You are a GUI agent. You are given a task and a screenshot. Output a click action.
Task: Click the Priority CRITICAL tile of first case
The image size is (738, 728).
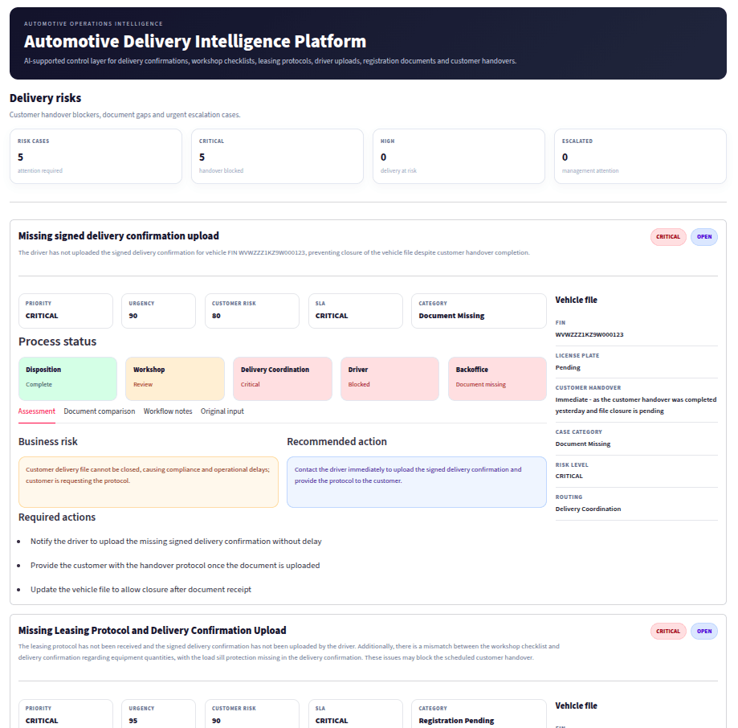pyautogui.click(x=66, y=311)
